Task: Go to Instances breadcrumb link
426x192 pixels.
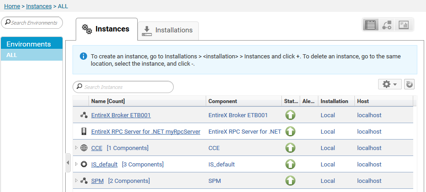Action: (39, 6)
